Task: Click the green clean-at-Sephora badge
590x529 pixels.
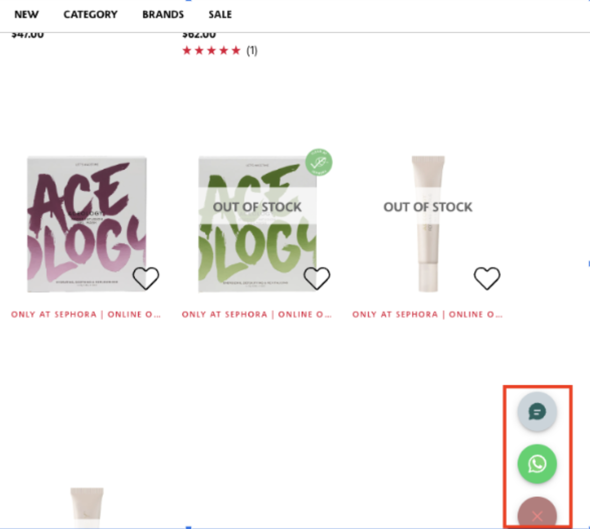Action: point(319,162)
